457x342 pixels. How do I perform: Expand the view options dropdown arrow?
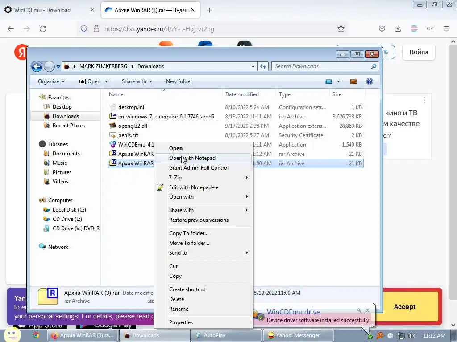coord(338,81)
